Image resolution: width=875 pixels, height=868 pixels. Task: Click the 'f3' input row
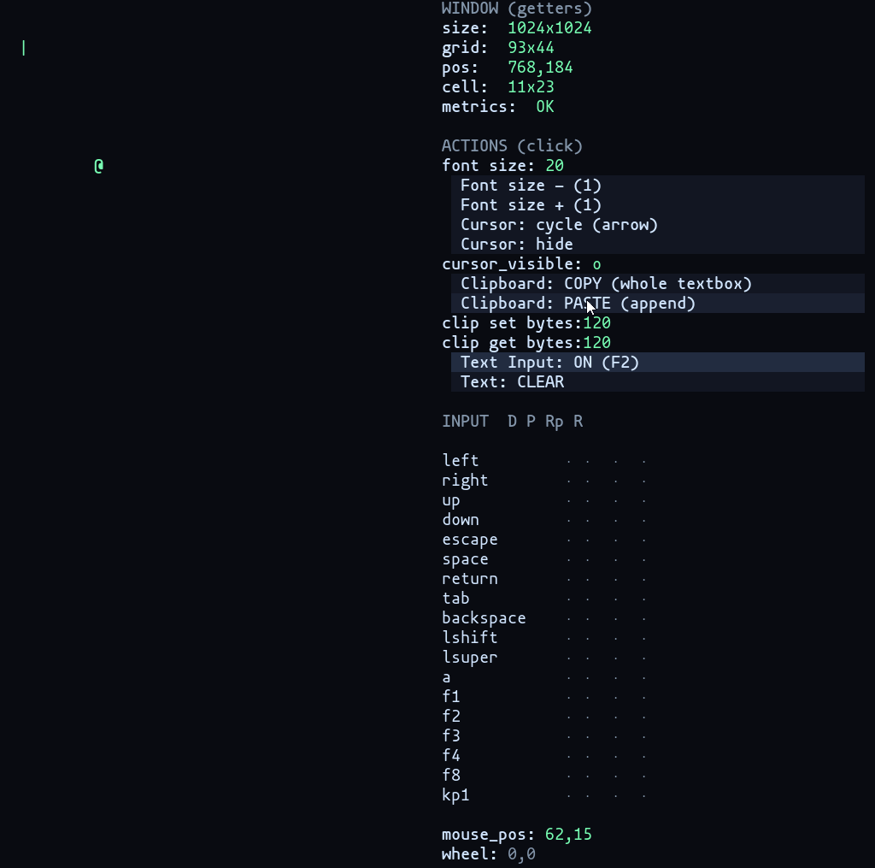(x=544, y=735)
